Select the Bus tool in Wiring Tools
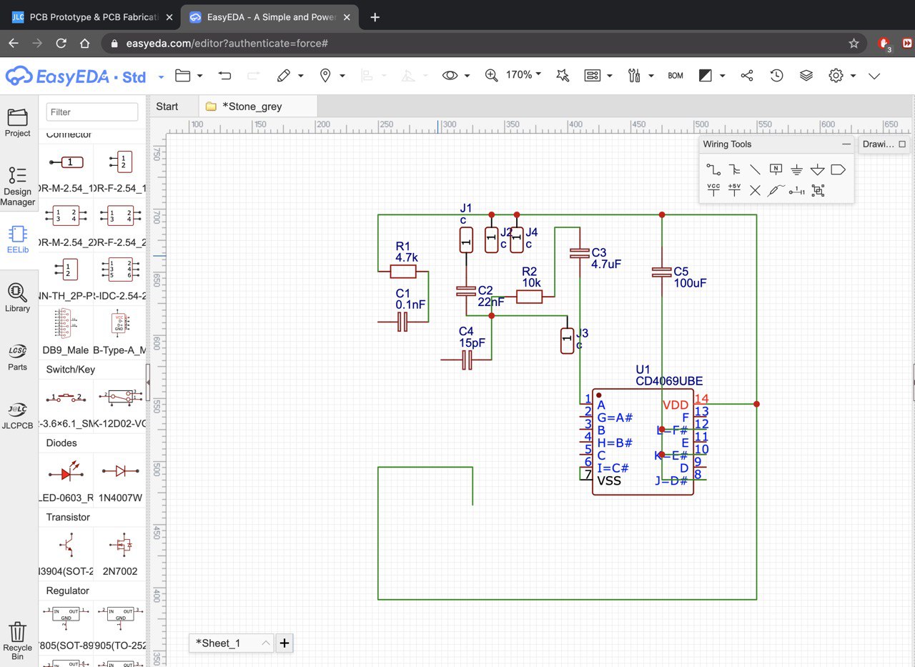This screenshot has width=915, height=667. (x=734, y=169)
